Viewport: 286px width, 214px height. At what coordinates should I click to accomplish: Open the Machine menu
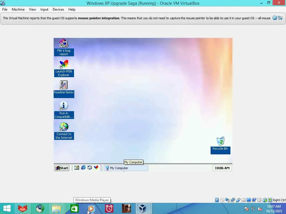click(18, 9)
